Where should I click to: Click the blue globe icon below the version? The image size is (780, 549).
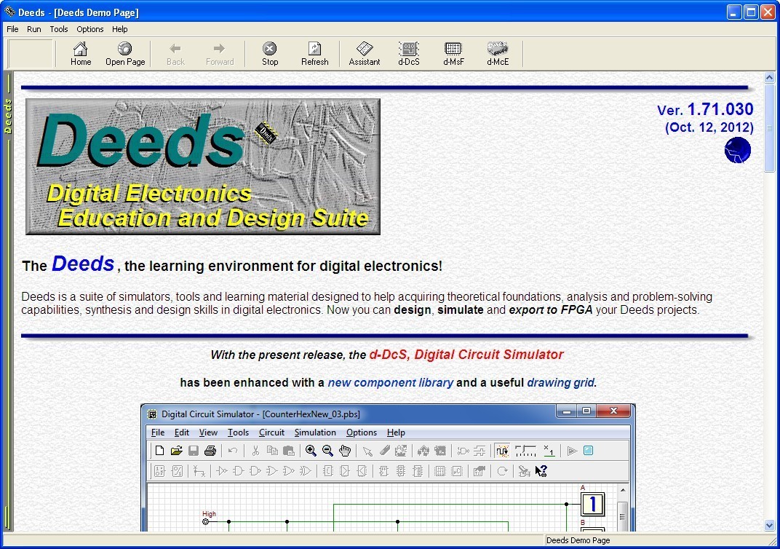737,150
